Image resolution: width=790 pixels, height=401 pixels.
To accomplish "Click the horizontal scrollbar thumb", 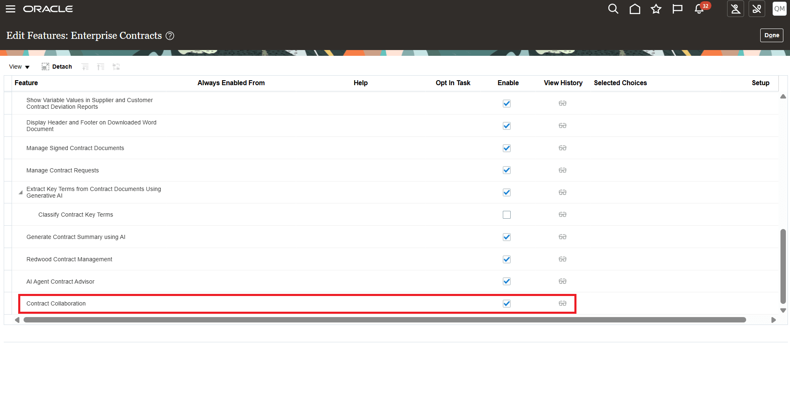I will coord(385,320).
